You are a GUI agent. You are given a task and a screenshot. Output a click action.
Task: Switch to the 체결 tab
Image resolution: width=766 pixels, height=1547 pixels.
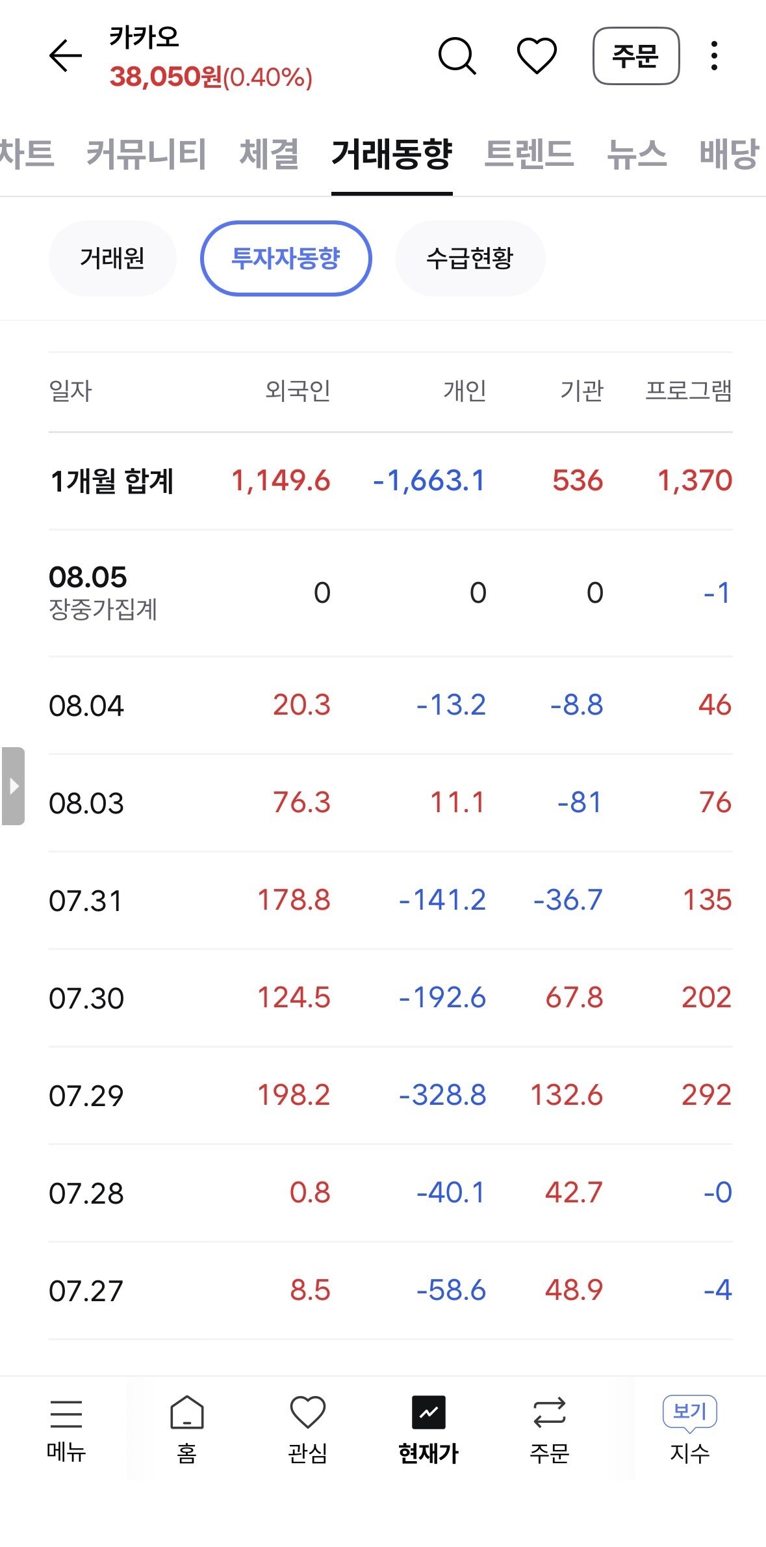point(269,154)
